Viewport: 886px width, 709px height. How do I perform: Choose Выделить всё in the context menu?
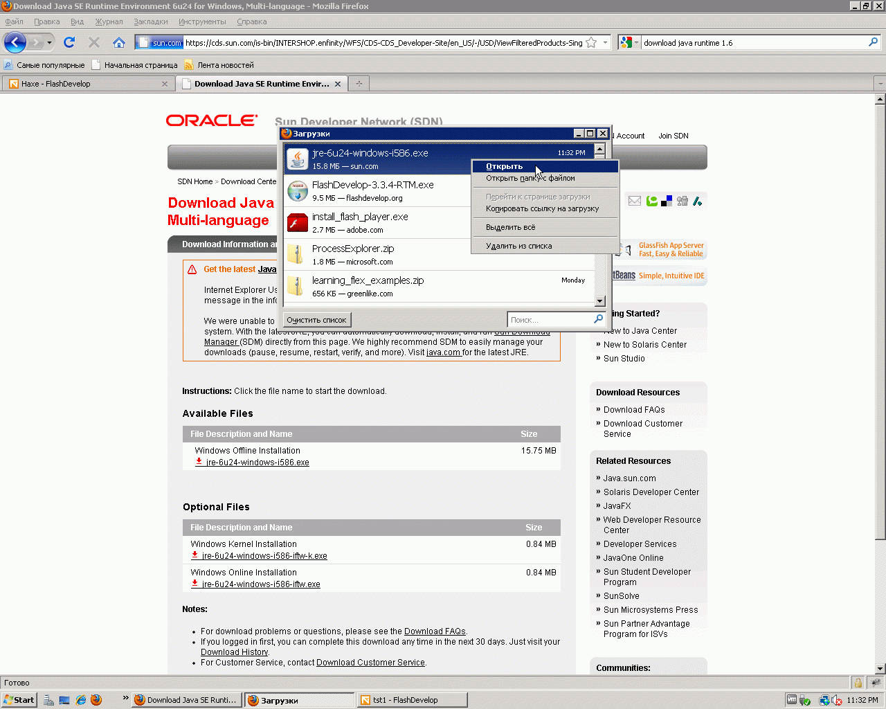[545, 227]
